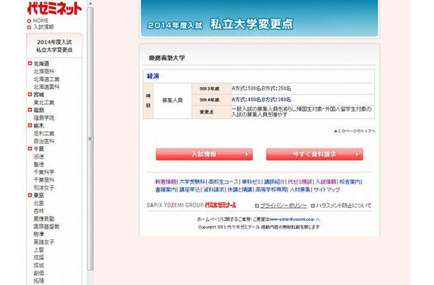Open 人材募集 footer link
434x285 pixels.
[300, 190]
